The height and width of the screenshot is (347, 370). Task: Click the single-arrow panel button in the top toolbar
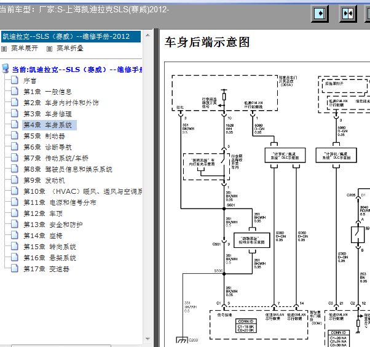coord(320,14)
